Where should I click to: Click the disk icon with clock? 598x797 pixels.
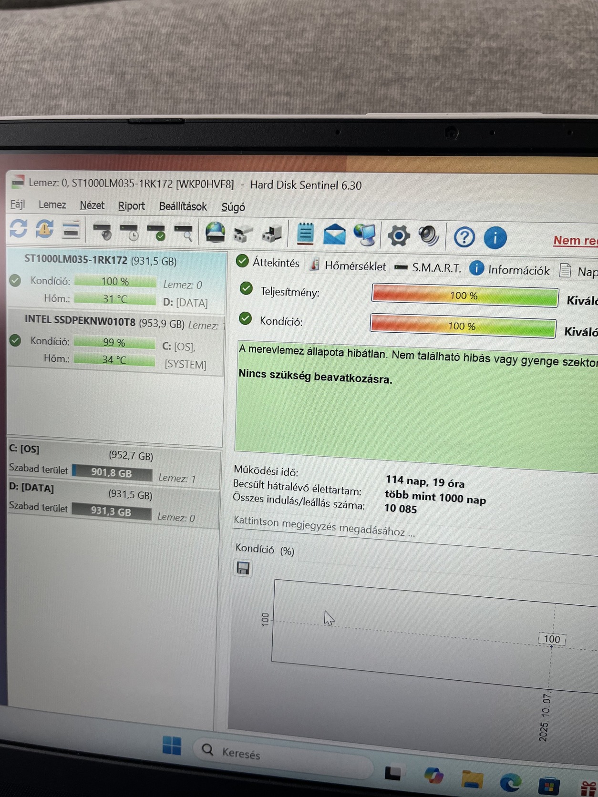point(130,231)
